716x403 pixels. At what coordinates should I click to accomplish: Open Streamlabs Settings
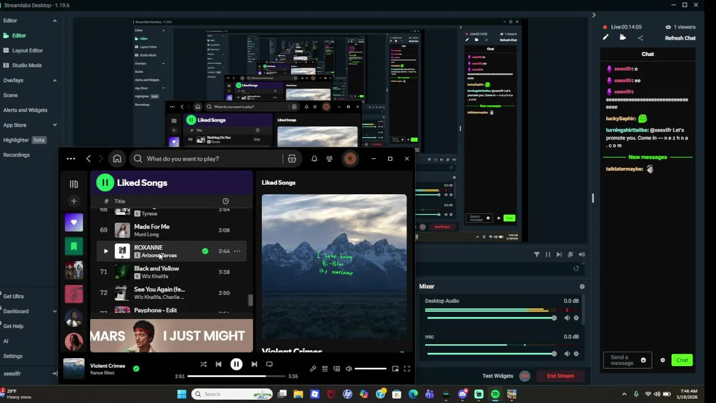coord(13,356)
